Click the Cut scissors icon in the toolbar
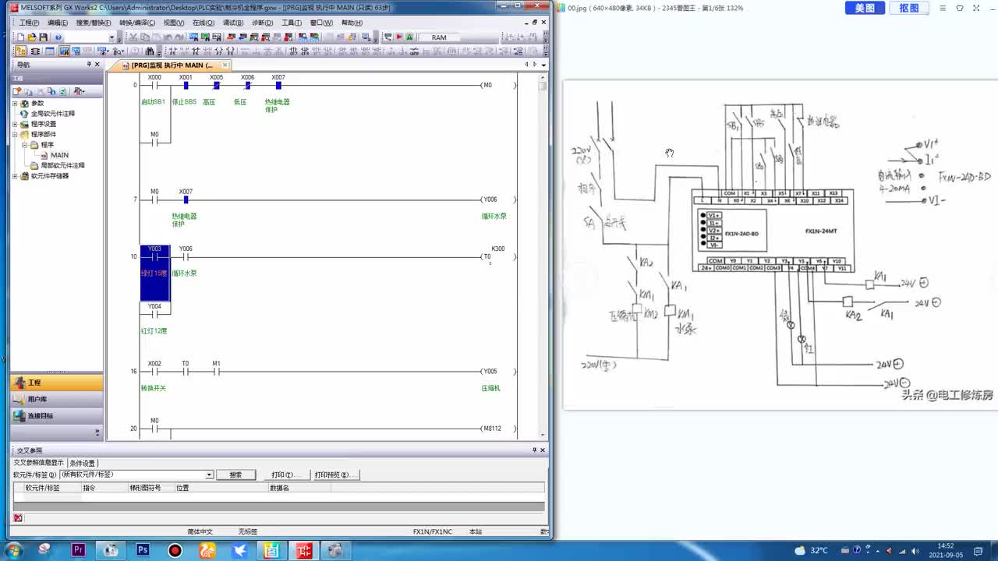Image resolution: width=998 pixels, height=561 pixels. (133, 37)
